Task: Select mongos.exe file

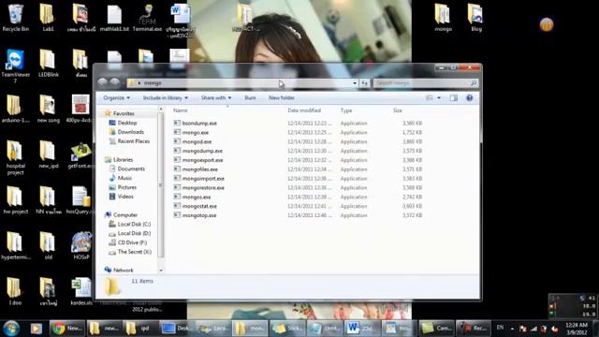Action: click(197, 197)
